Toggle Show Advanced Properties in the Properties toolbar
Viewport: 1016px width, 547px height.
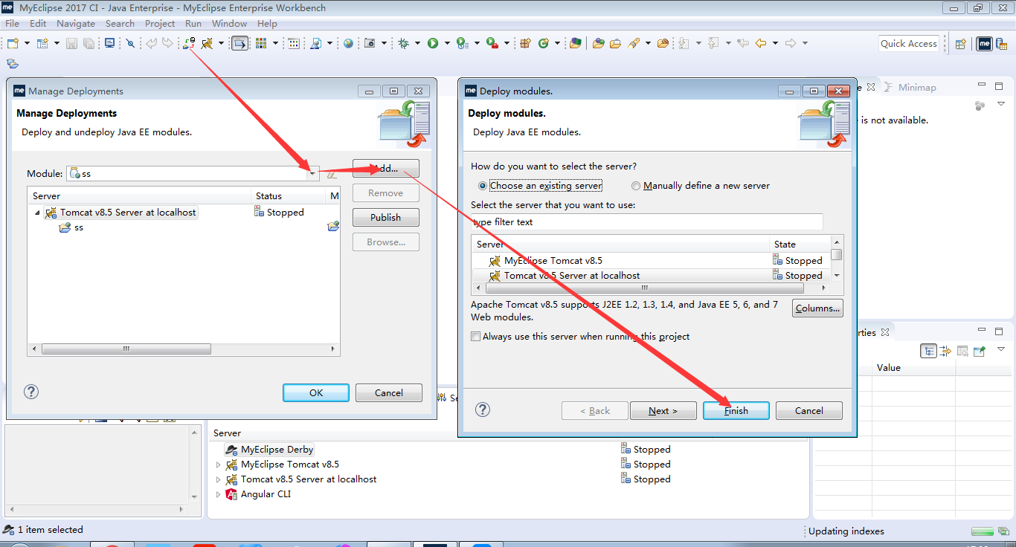pos(945,351)
